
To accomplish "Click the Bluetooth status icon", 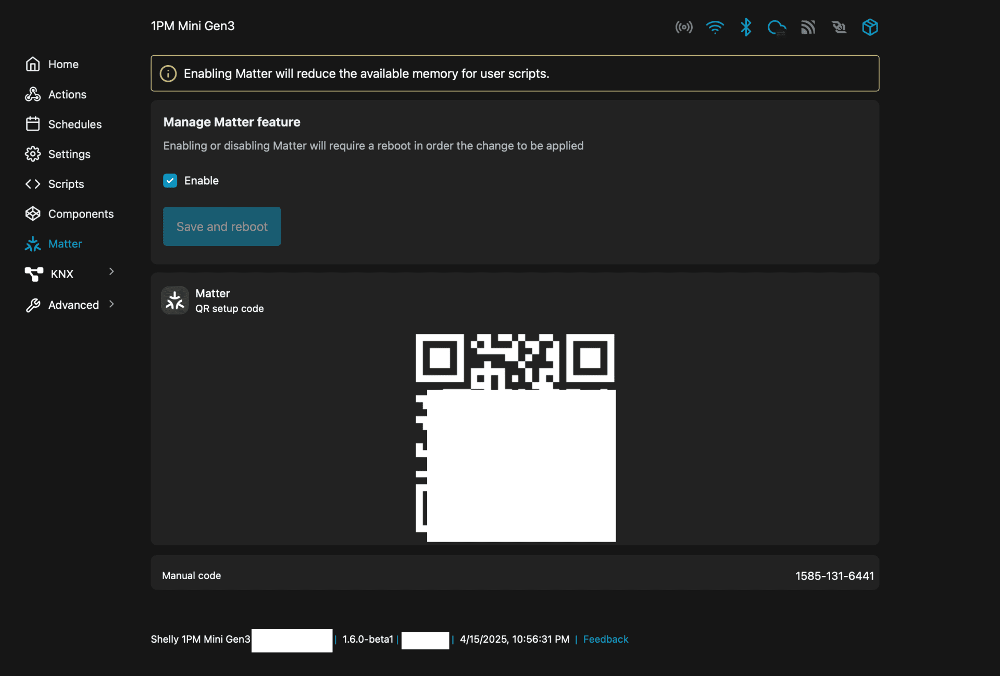I will tap(746, 27).
